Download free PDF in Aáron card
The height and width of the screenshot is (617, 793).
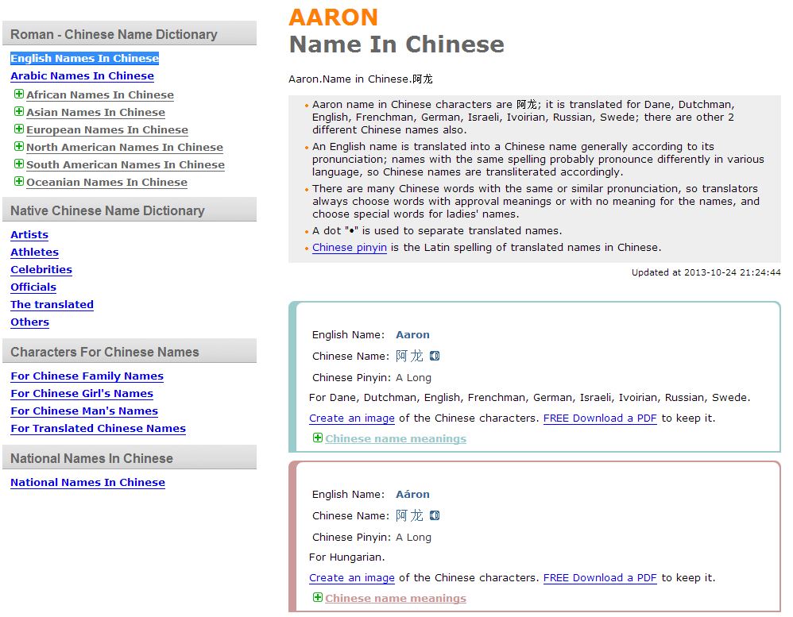(x=600, y=578)
